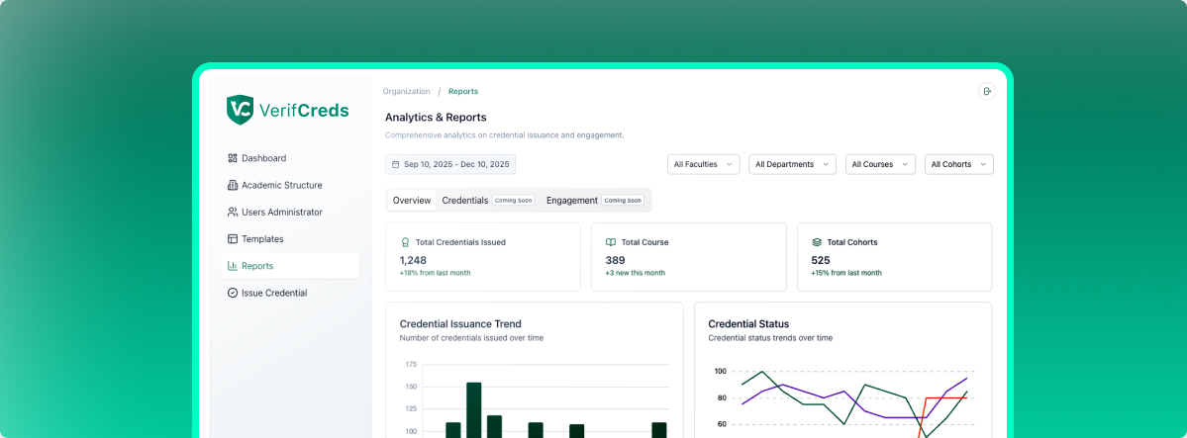Switch to the Credentials tab
Screen dimensions: 1187x438
(x=488, y=201)
